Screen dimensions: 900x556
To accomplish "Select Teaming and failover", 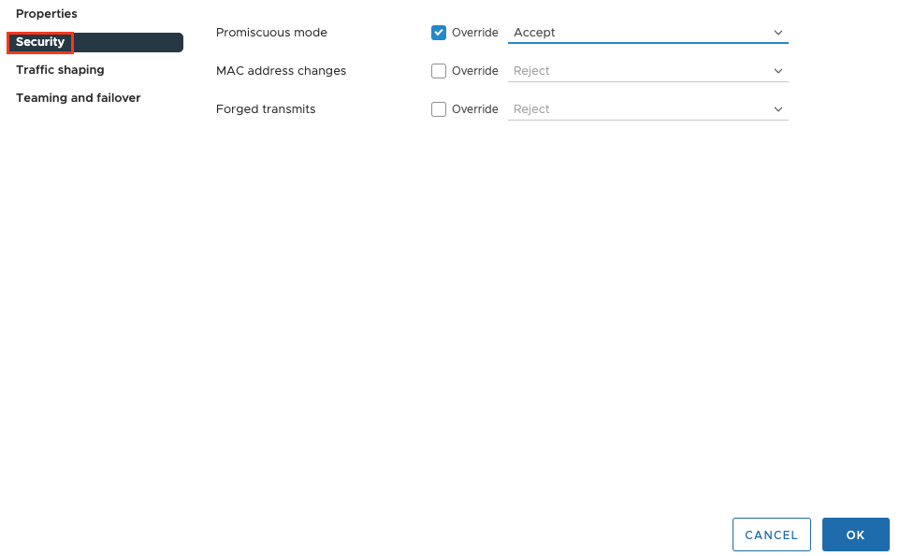I will (x=78, y=97).
